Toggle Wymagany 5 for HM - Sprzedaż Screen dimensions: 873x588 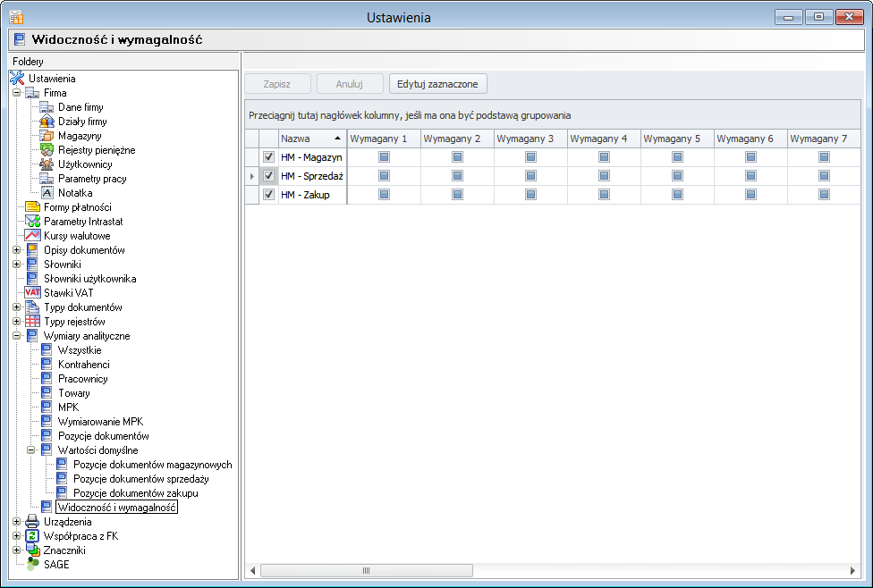pos(678,176)
